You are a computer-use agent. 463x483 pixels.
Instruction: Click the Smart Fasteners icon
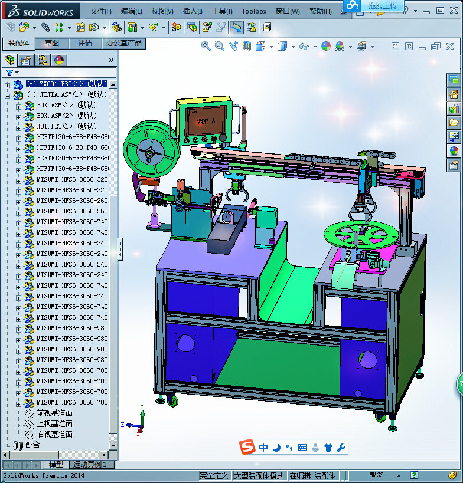(80, 27)
